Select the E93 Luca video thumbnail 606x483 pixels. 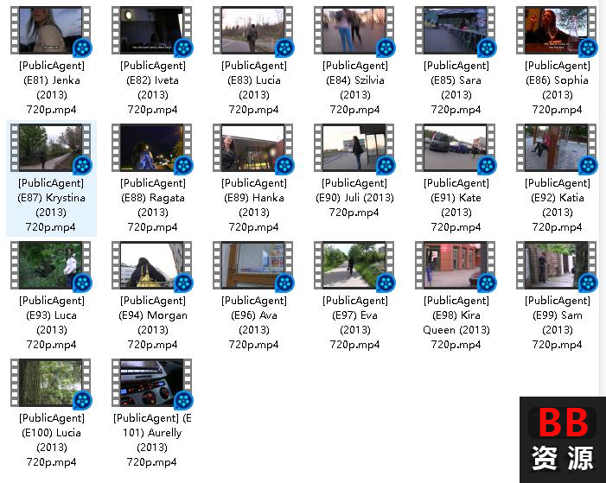pos(51,265)
